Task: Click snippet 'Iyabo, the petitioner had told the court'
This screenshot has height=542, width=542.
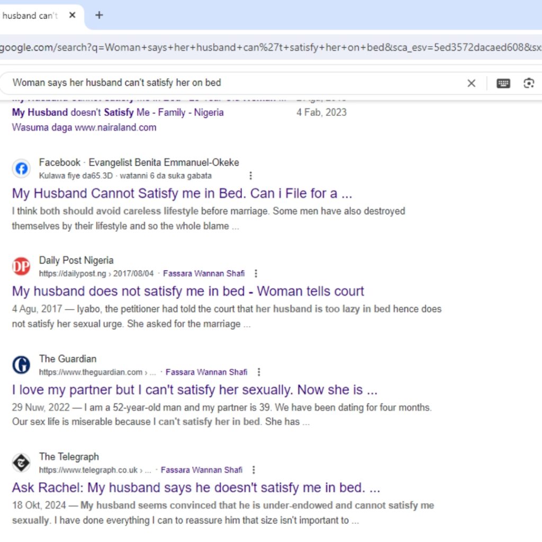Action: click(x=227, y=317)
